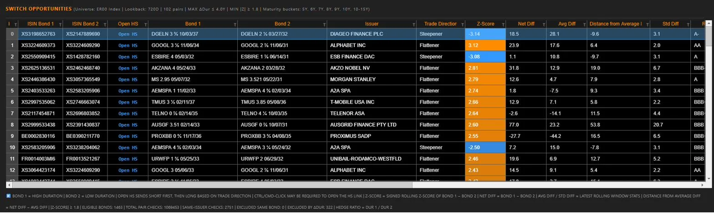Screen dimensions: 714x216
Task: Sort by Trade Direction column header
Action: pyautogui.click(x=440, y=24)
